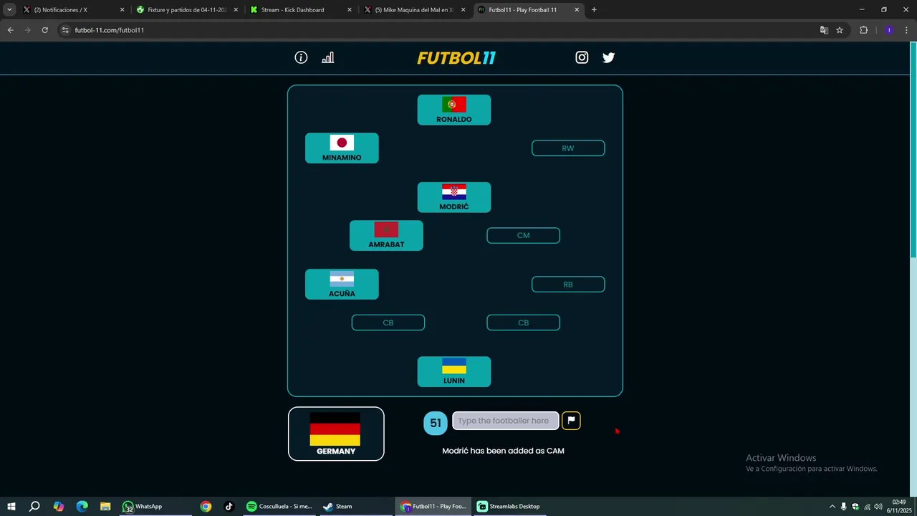Click the Amrabat player card

click(386, 236)
